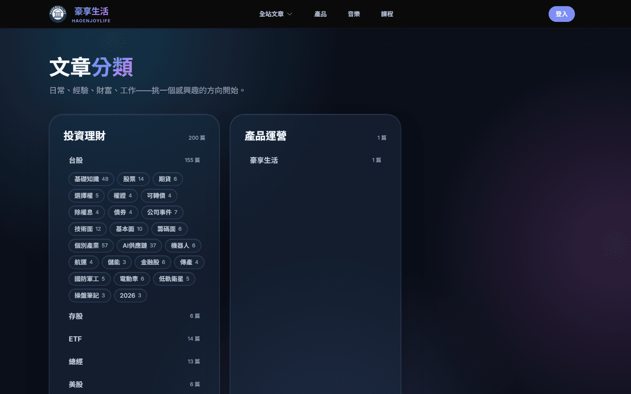This screenshot has width=631, height=394.
Task: Open the 產品運營 category heading
Action: (x=266, y=136)
